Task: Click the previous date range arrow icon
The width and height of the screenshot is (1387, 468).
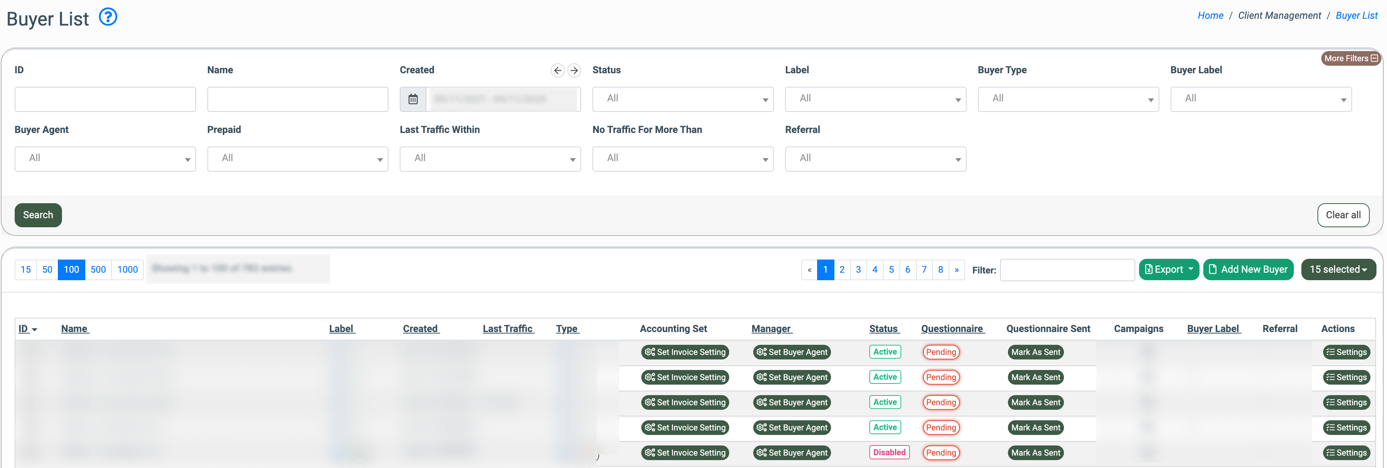Action: click(x=557, y=71)
